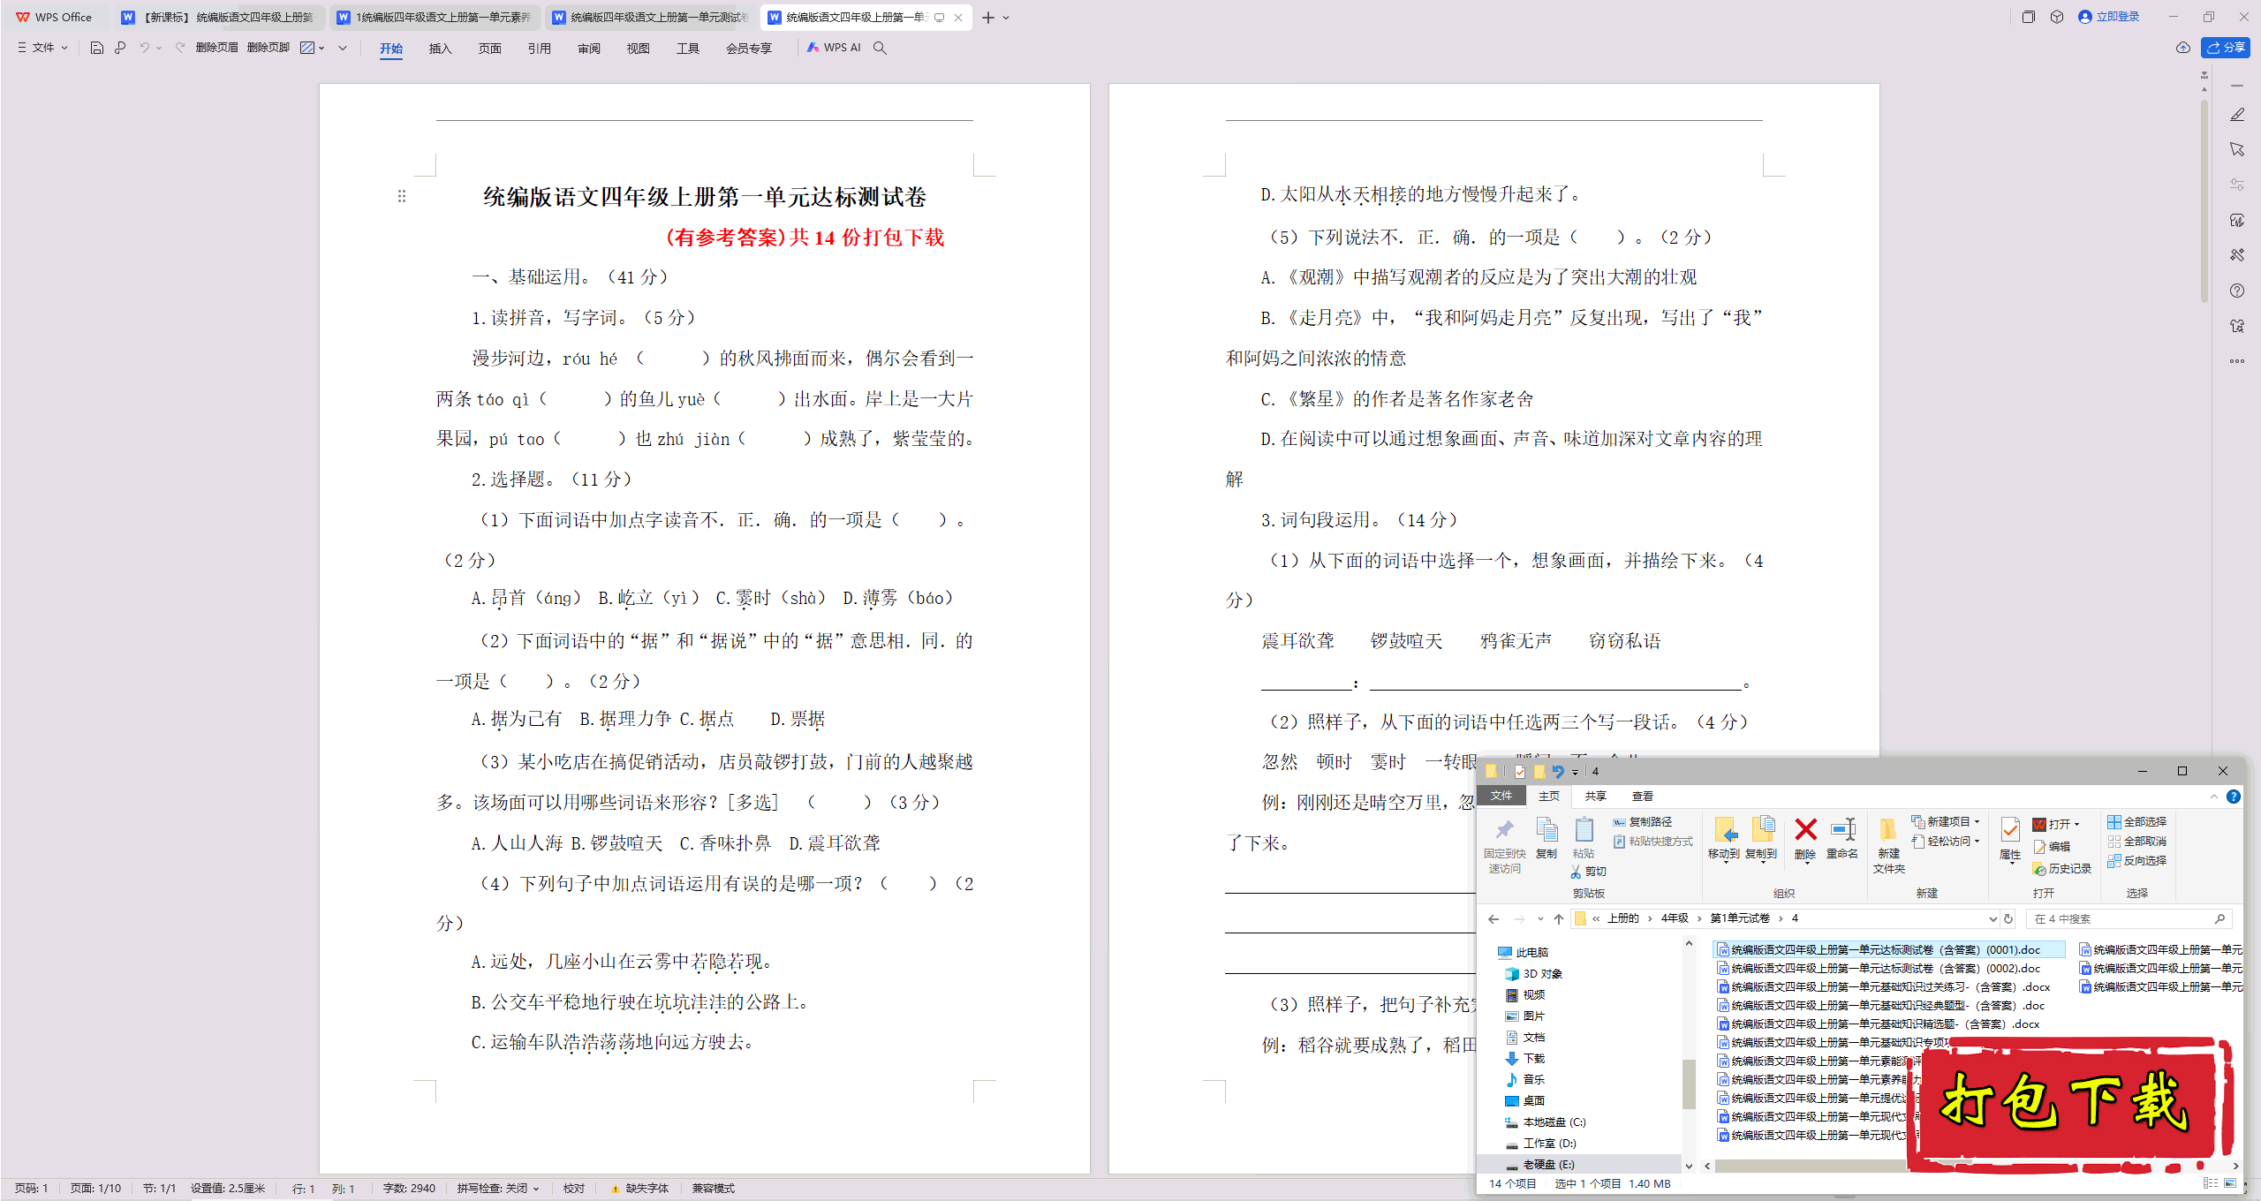Click the blue 分享 share button
The width and height of the screenshot is (2261, 1201).
[2226, 48]
